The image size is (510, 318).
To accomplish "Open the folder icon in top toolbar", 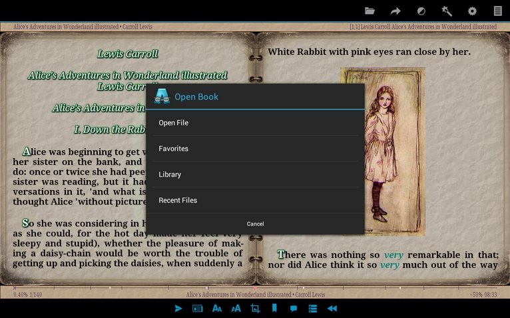I will tap(370, 11).
